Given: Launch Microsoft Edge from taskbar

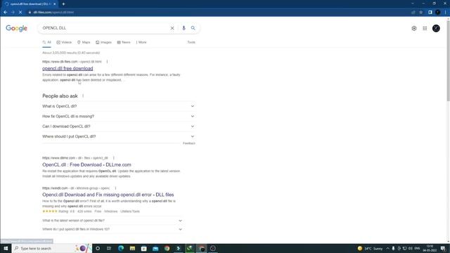Looking at the screenshot, I should (121, 248).
